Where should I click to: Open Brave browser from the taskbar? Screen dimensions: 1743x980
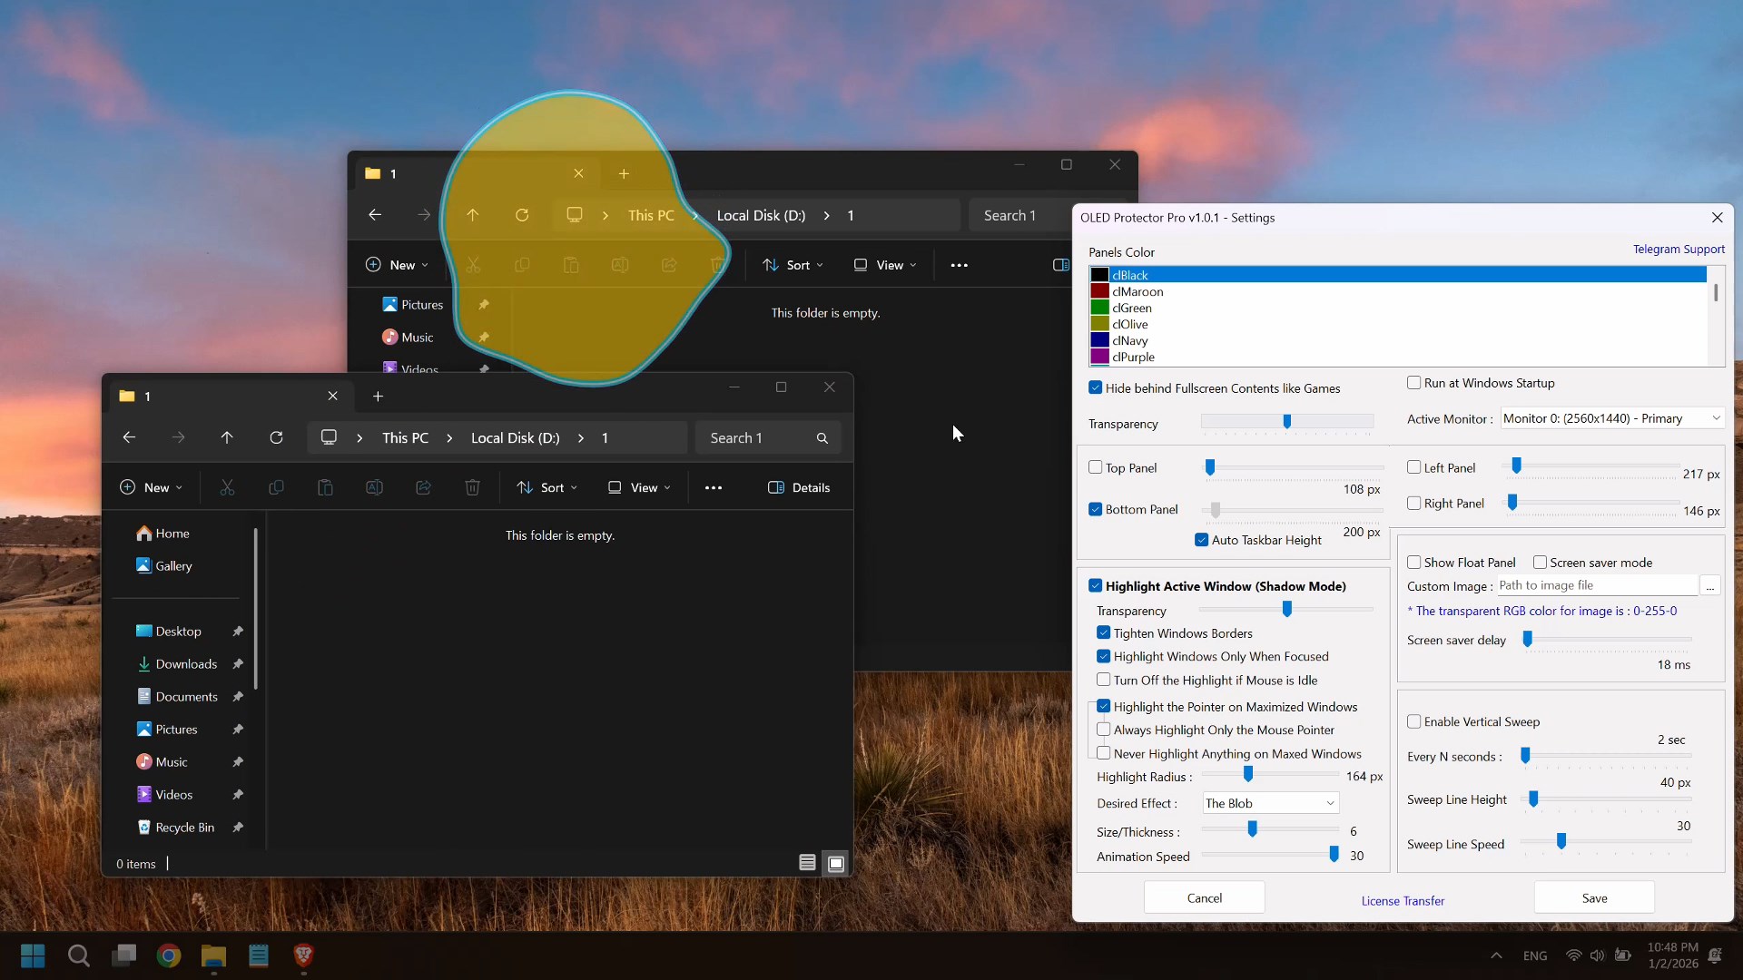pyautogui.click(x=303, y=955)
